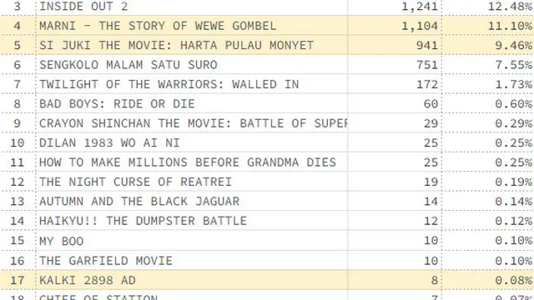Click BAD BOYS: RIDE OR DIE cell
The width and height of the screenshot is (534, 300).
pyautogui.click(x=191, y=103)
